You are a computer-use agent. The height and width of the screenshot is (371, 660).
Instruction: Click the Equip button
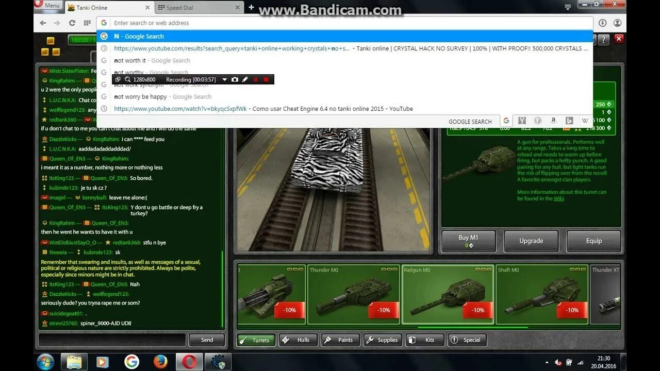point(594,241)
